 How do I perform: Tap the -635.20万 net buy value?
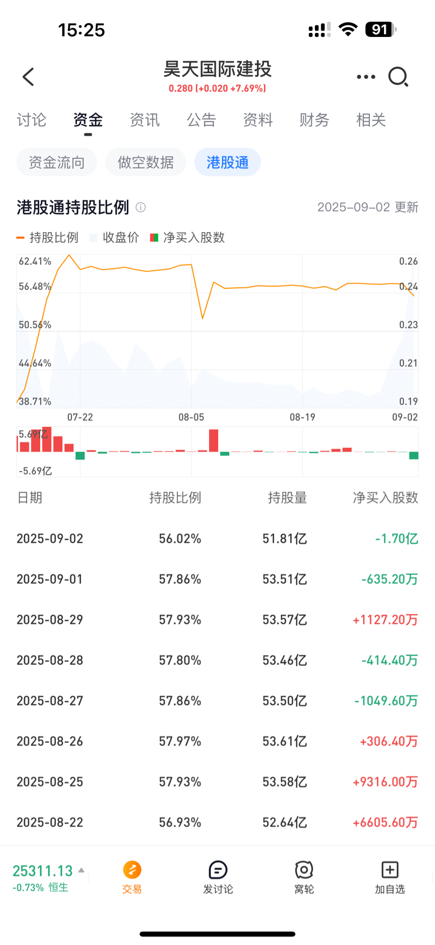pyautogui.click(x=390, y=579)
